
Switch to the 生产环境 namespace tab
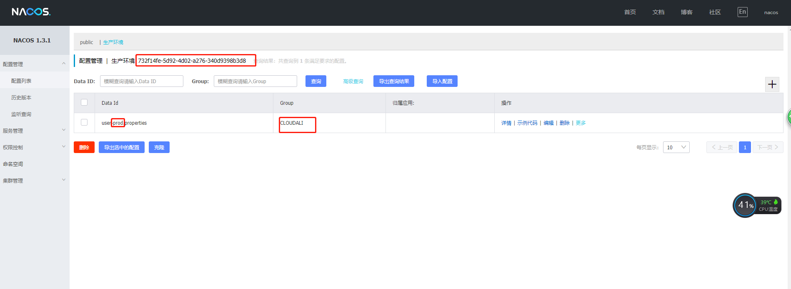(113, 42)
